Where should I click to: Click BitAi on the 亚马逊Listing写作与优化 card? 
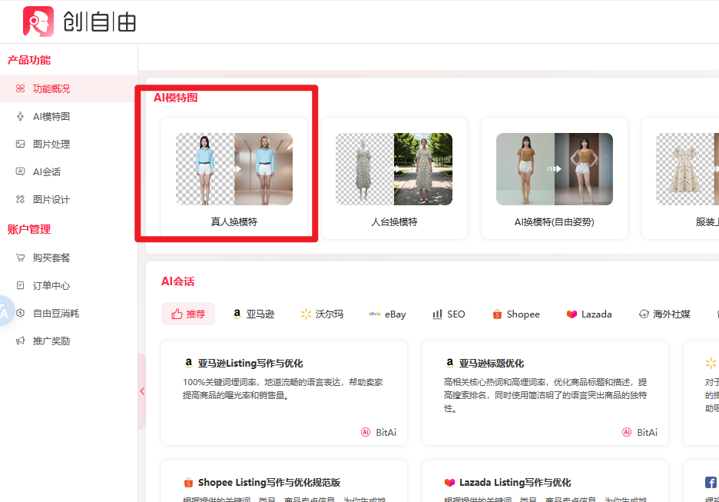coord(379,432)
